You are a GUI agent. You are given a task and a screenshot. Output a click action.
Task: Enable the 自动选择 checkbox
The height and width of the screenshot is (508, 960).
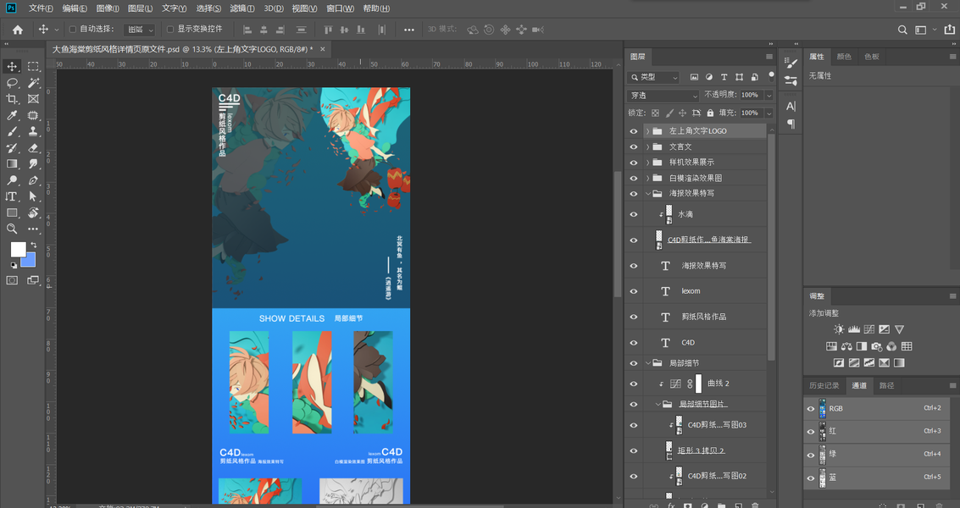(73, 30)
